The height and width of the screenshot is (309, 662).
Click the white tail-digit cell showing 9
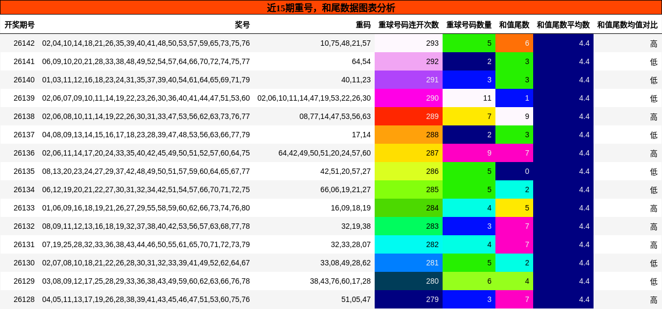[x=514, y=116]
